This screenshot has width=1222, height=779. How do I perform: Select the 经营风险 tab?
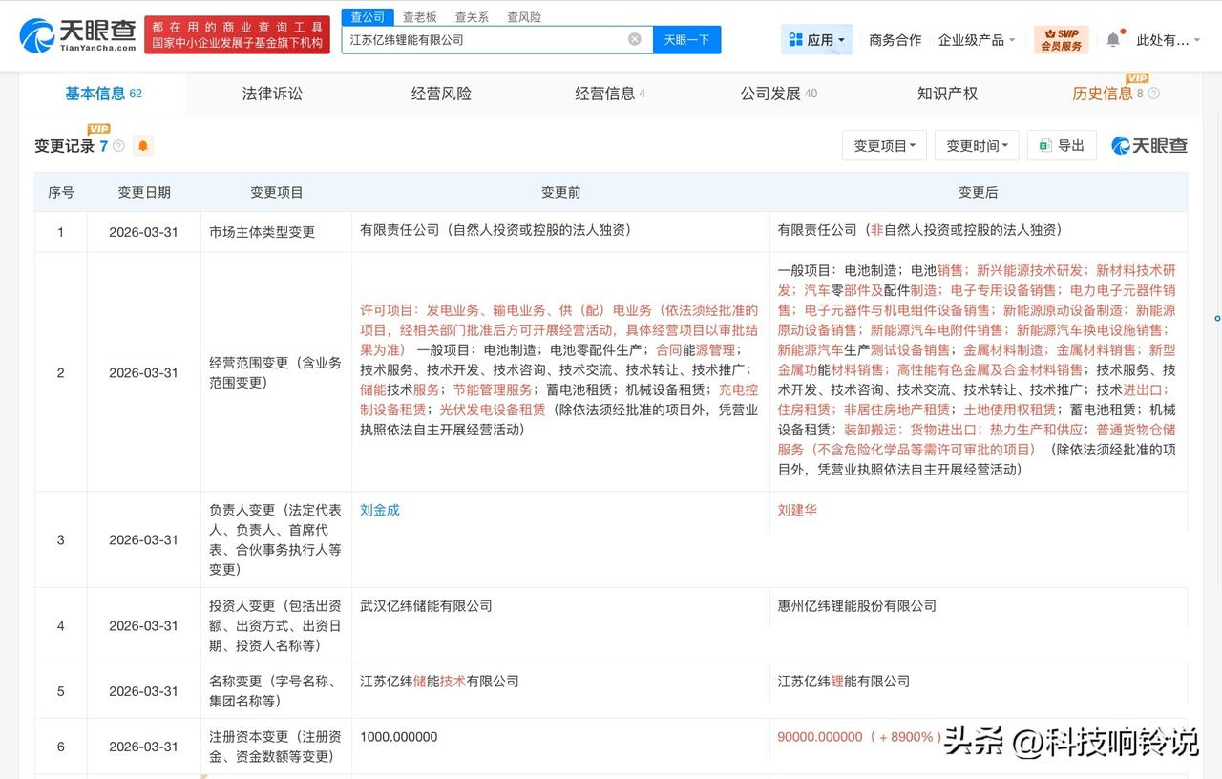pos(441,94)
